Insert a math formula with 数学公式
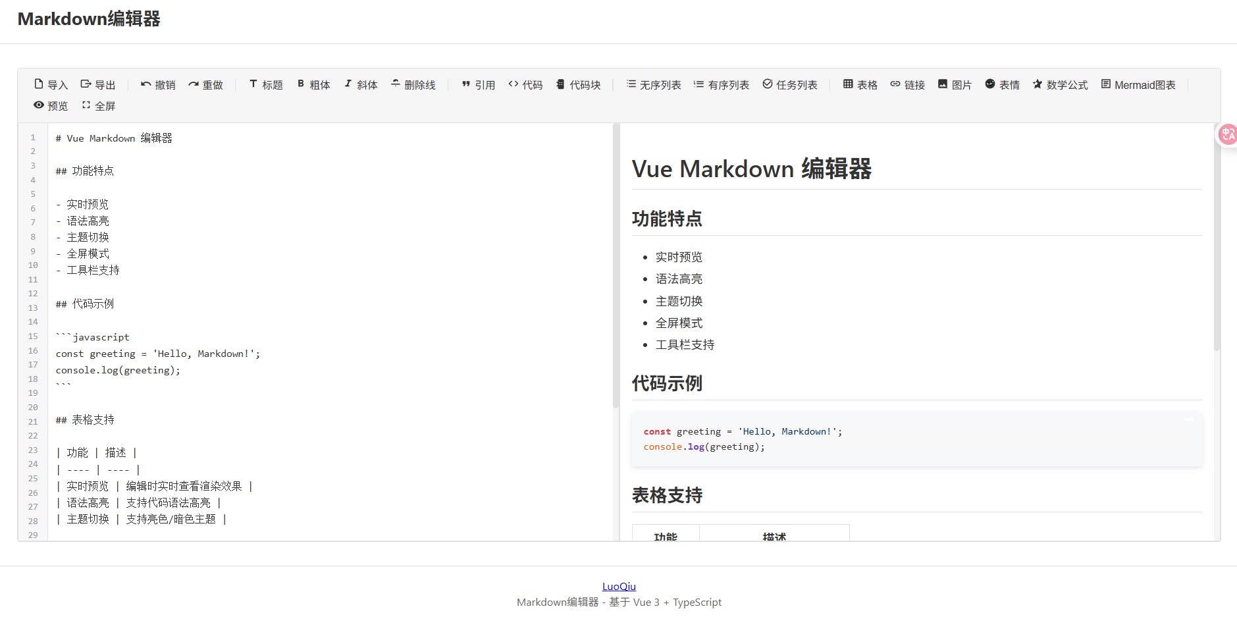 [x=1060, y=85]
